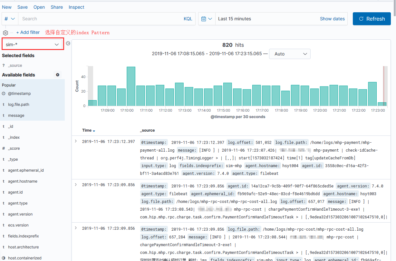This screenshot has width=396, height=261.
Task: Expand the first log entry at 17:23:12.397
Action: (x=75, y=142)
